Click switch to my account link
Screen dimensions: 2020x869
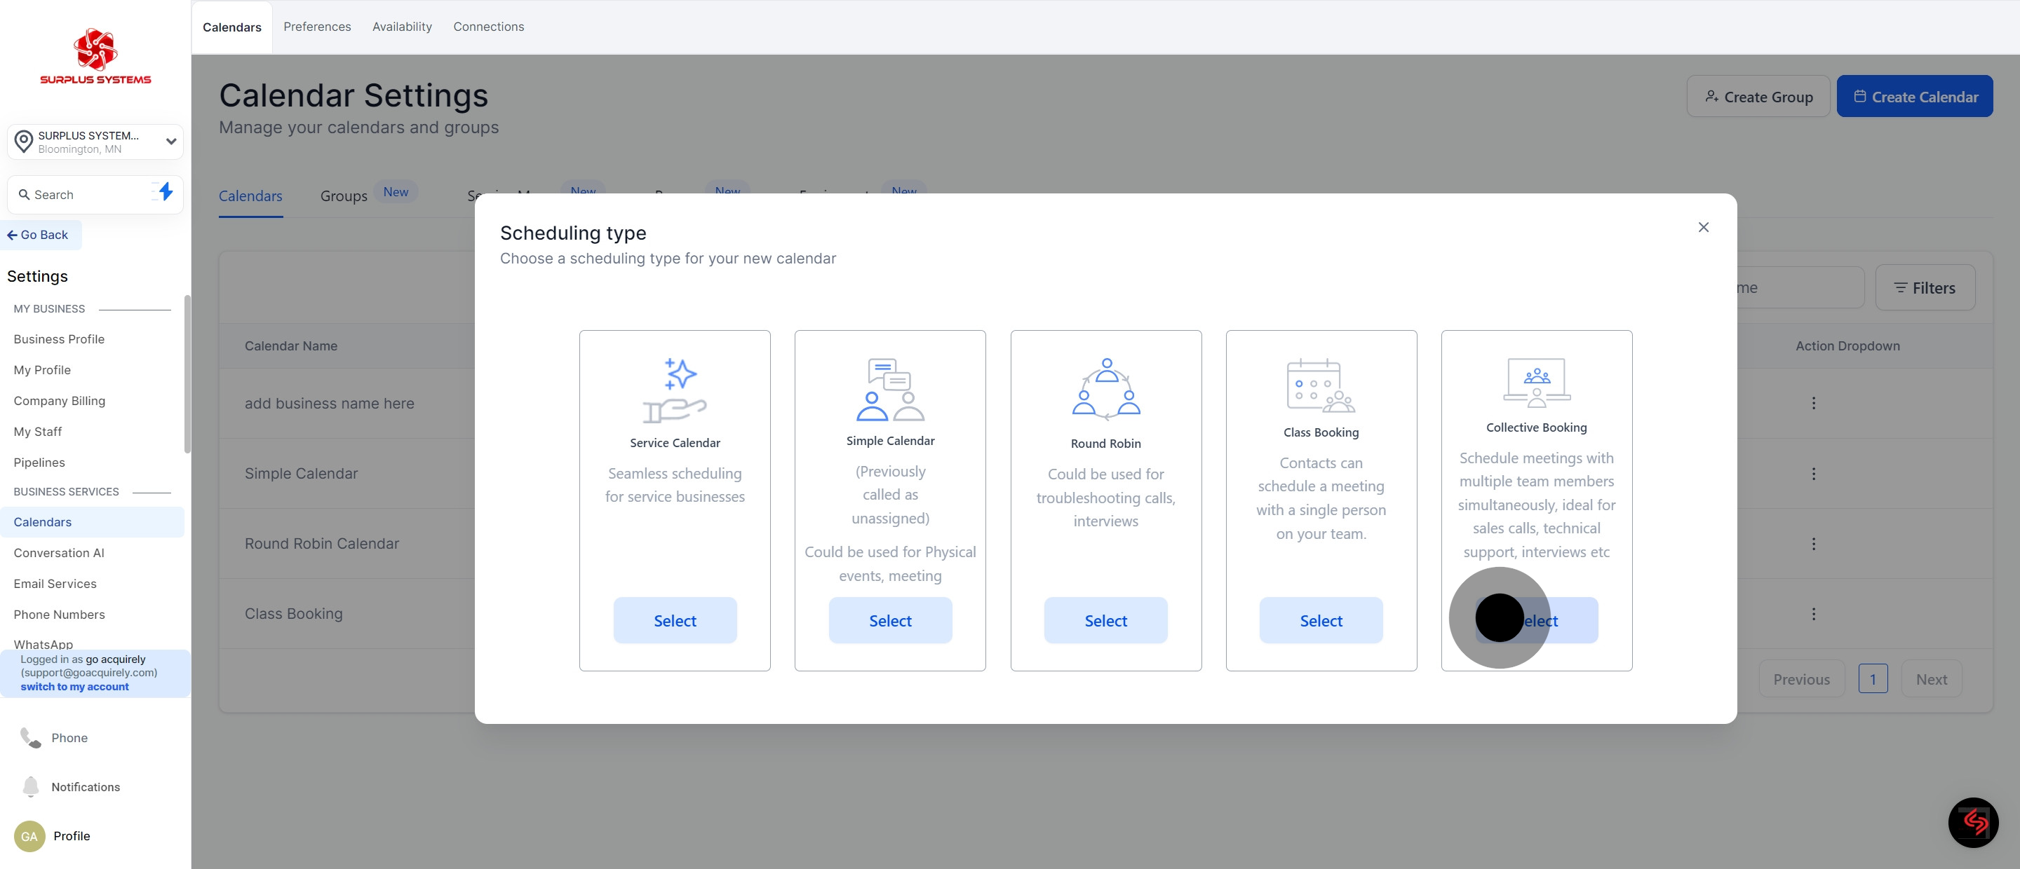click(x=74, y=686)
